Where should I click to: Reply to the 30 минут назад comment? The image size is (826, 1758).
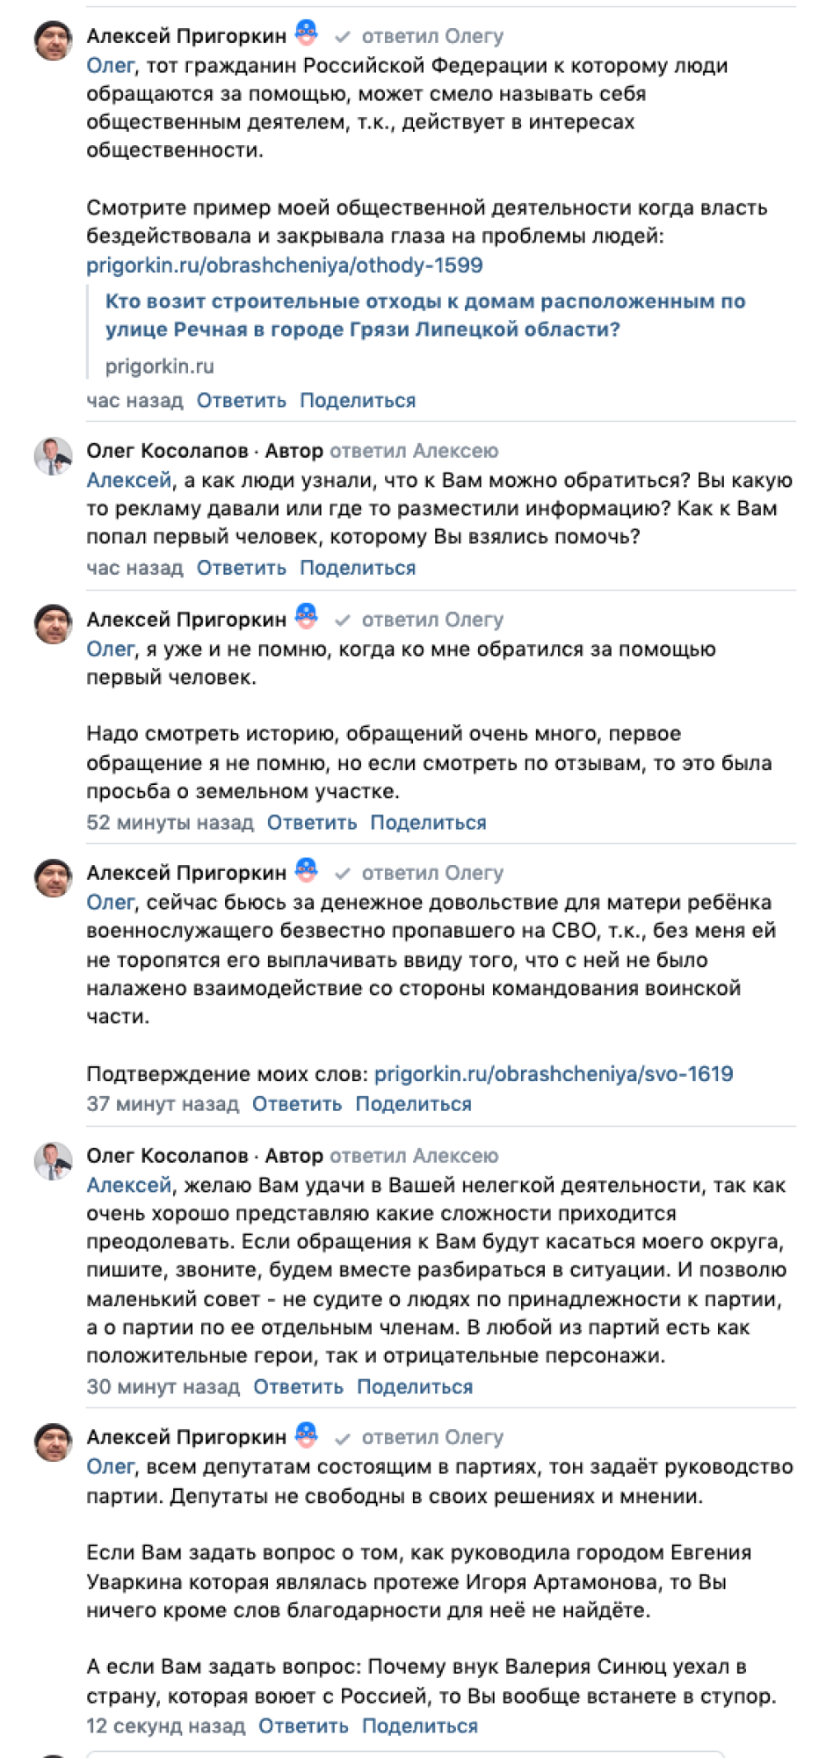299,1387
